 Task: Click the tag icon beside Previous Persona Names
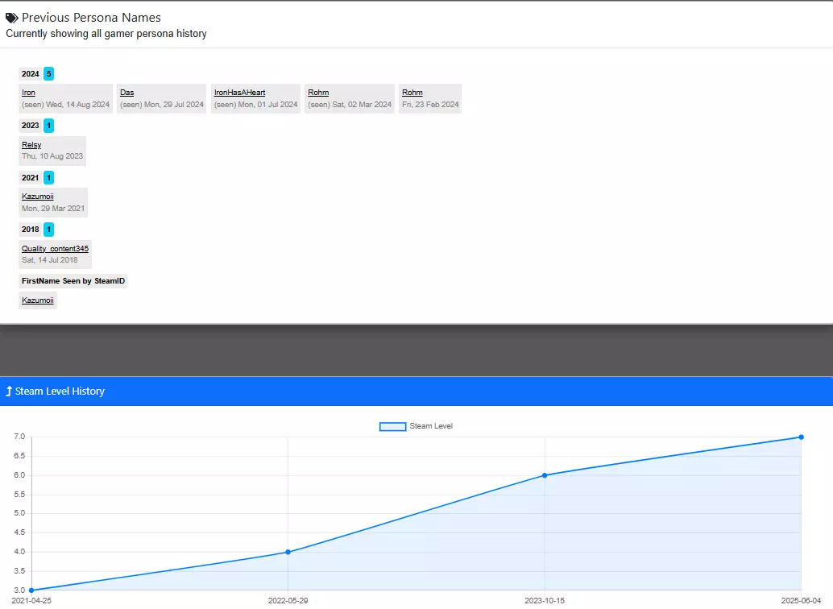click(12, 18)
